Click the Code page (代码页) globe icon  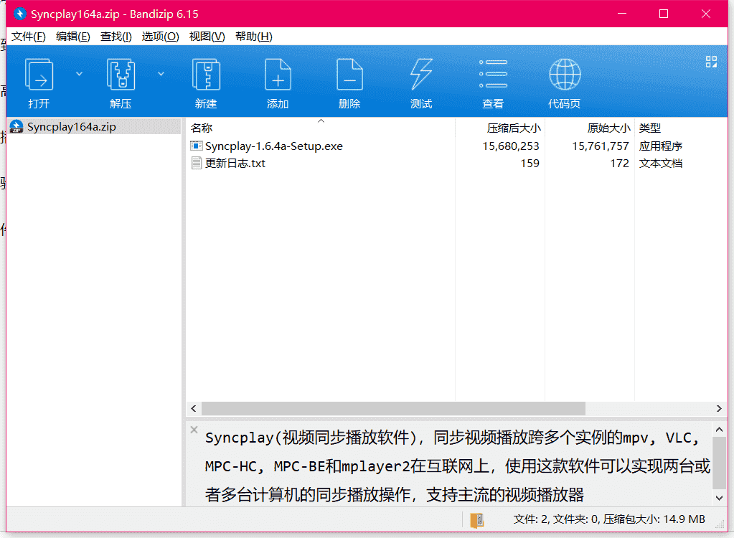[x=565, y=75]
